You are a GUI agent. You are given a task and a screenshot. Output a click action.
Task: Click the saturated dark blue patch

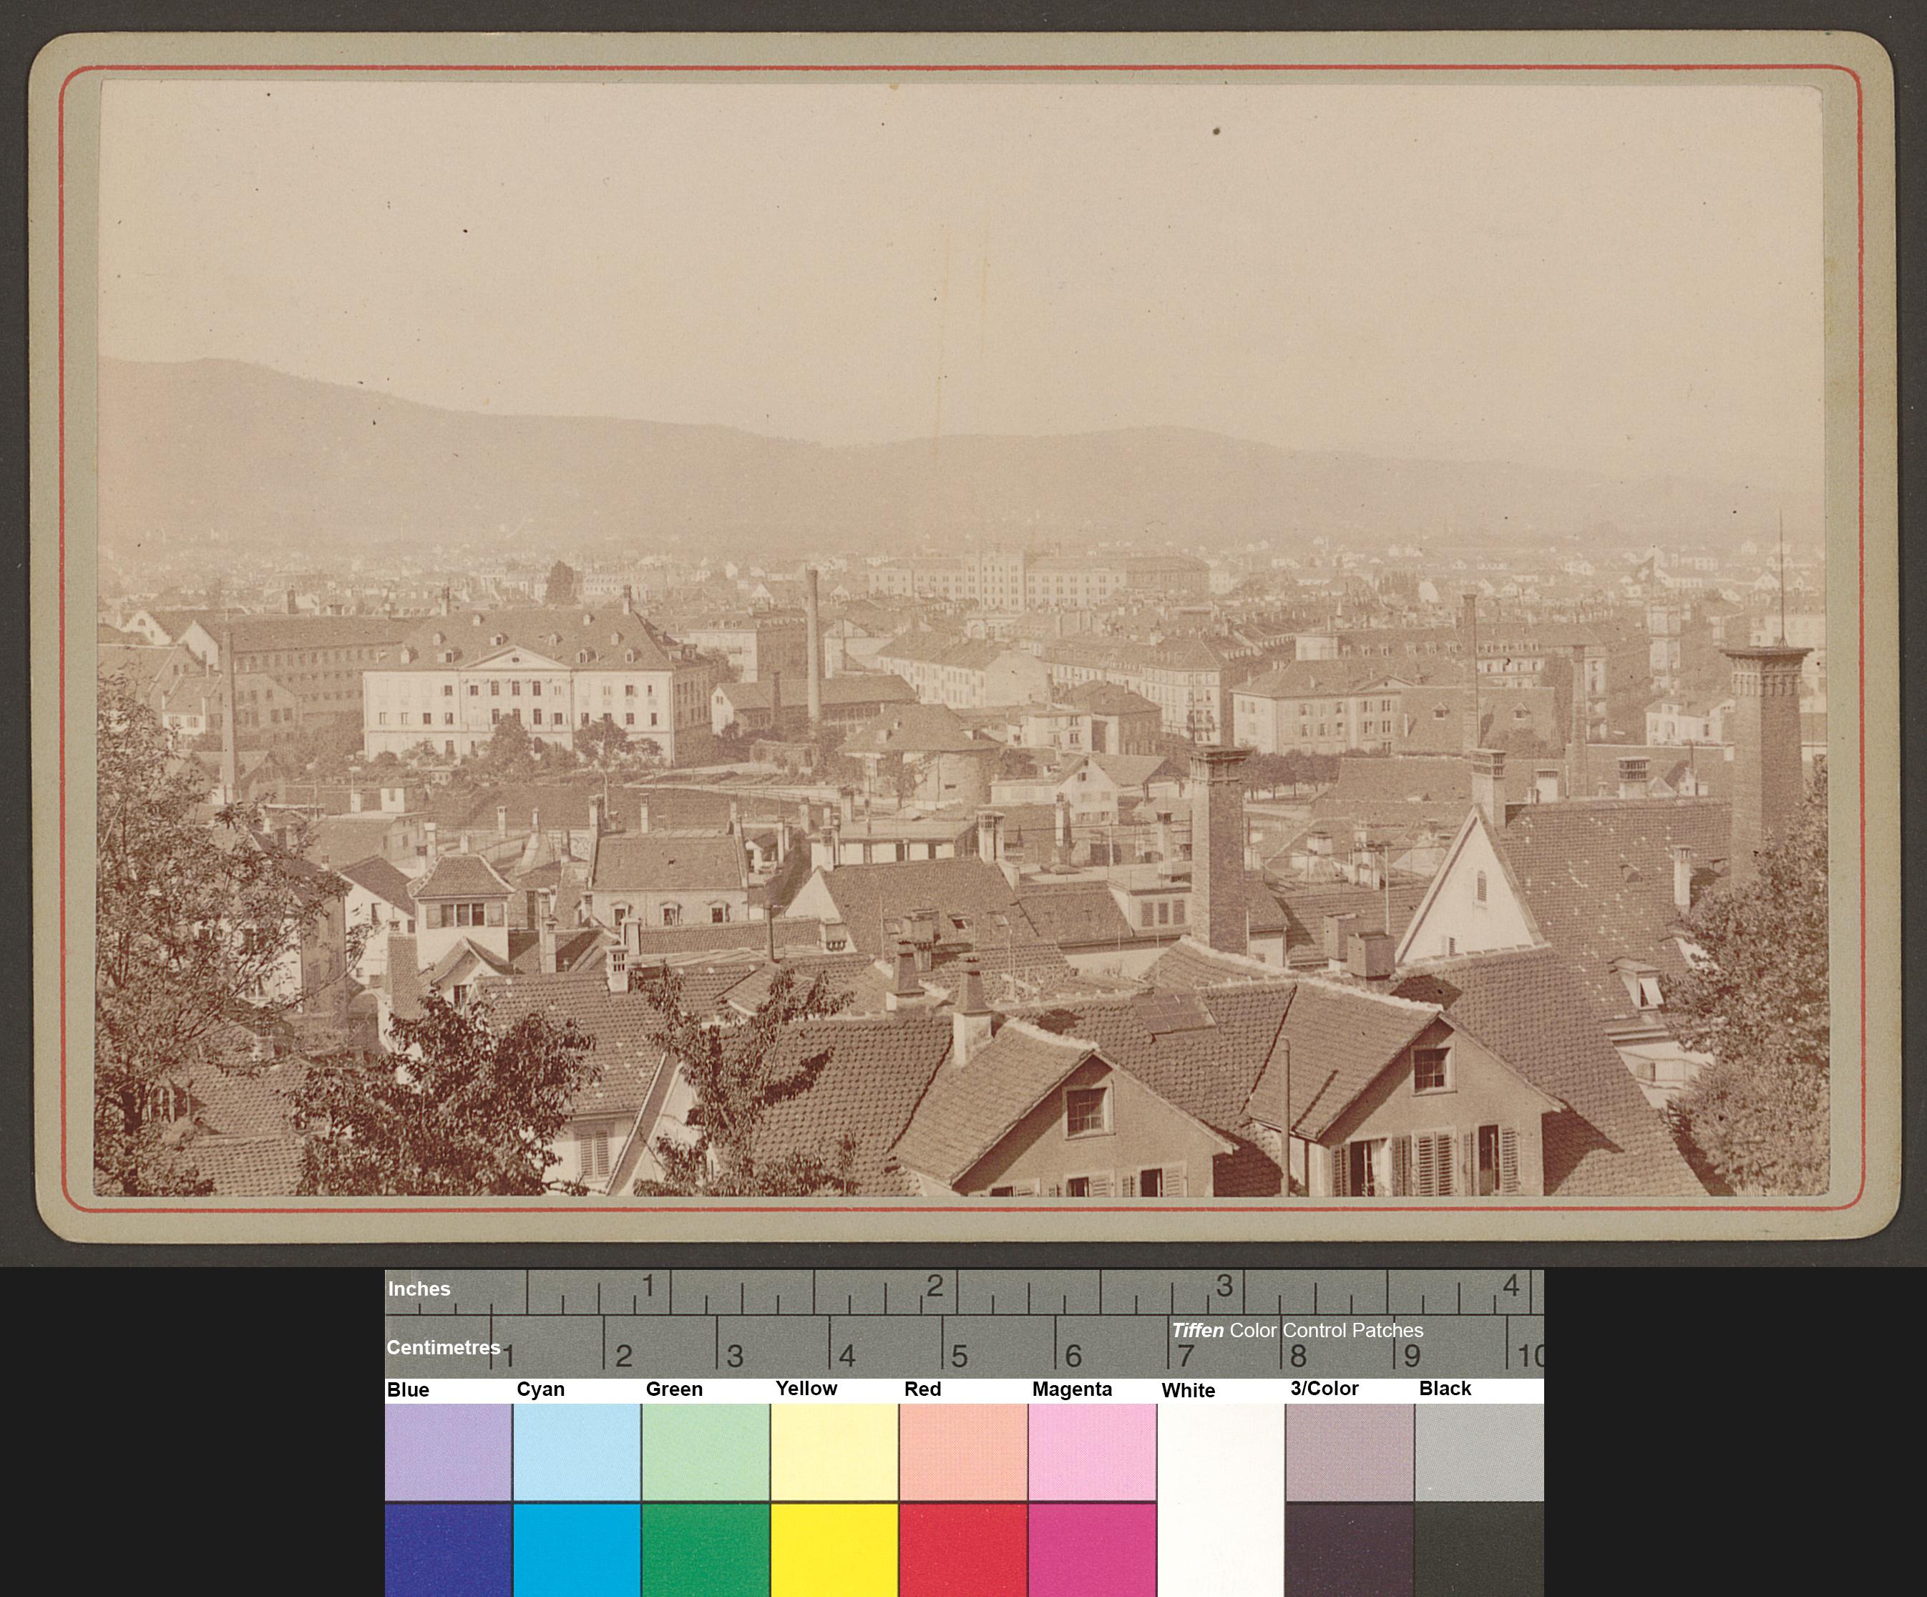pos(449,1549)
